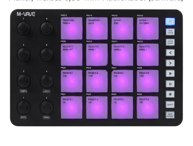The width and height of the screenshot is (193, 146).
Task: Hit the VELOCITY 1 SWING OFF pad
Action: [x=71, y=55]
